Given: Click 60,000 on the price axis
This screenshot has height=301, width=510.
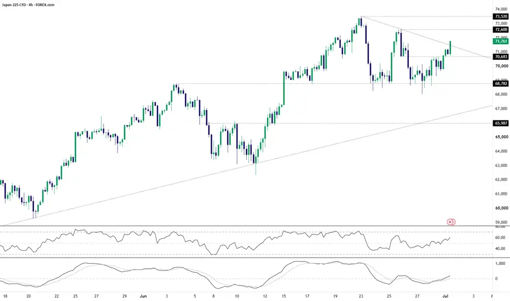Looking at the screenshot, I should click(x=501, y=208).
